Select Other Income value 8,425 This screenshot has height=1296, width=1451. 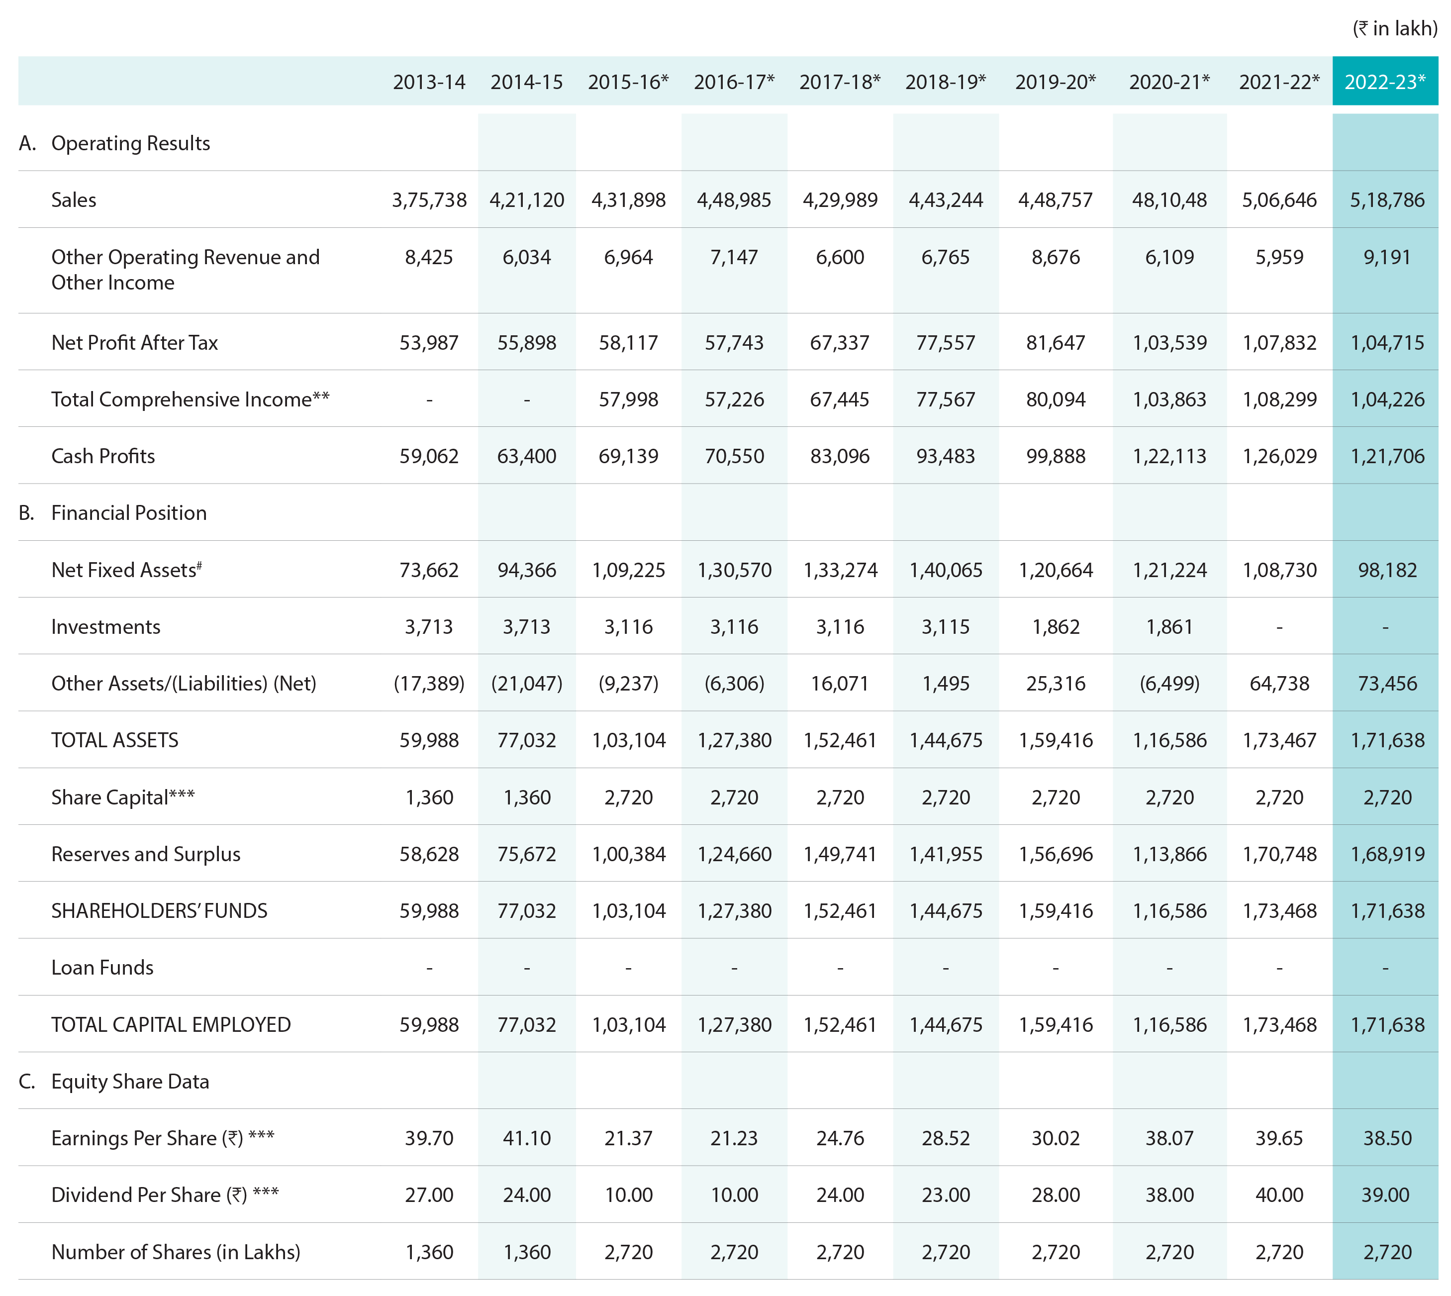429,257
